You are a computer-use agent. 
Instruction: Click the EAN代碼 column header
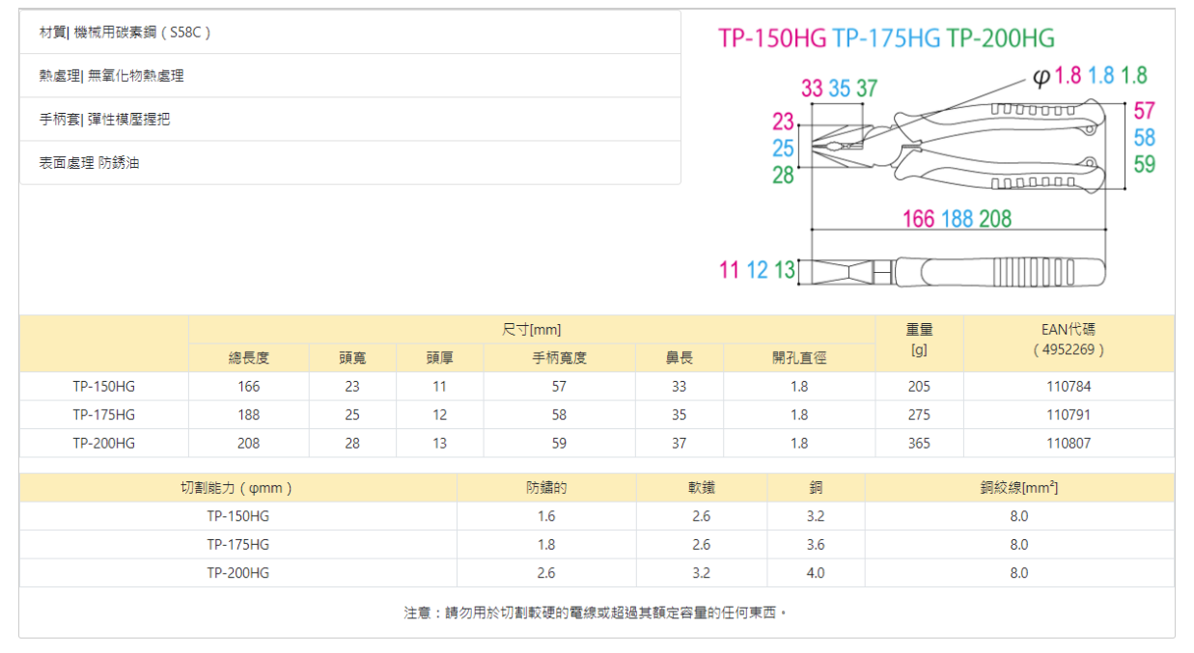click(1068, 340)
